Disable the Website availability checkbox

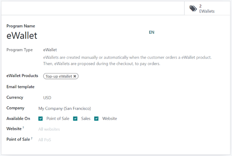pos(96,119)
